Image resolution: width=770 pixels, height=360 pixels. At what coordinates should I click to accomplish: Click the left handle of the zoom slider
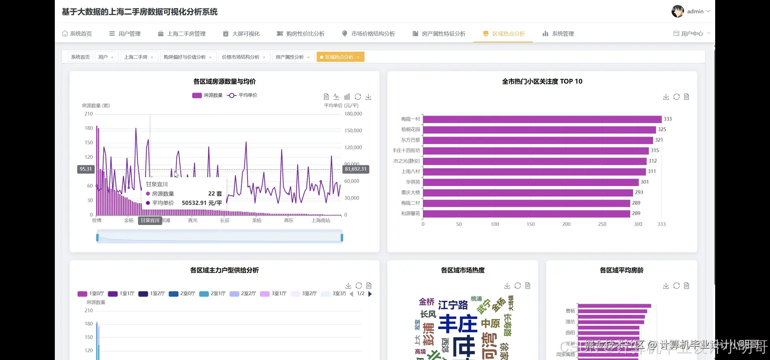coord(97,238)
